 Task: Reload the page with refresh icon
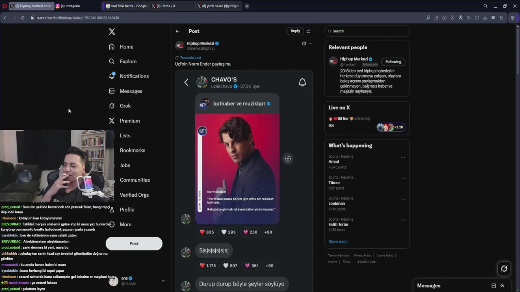click(x=23, y=18)
